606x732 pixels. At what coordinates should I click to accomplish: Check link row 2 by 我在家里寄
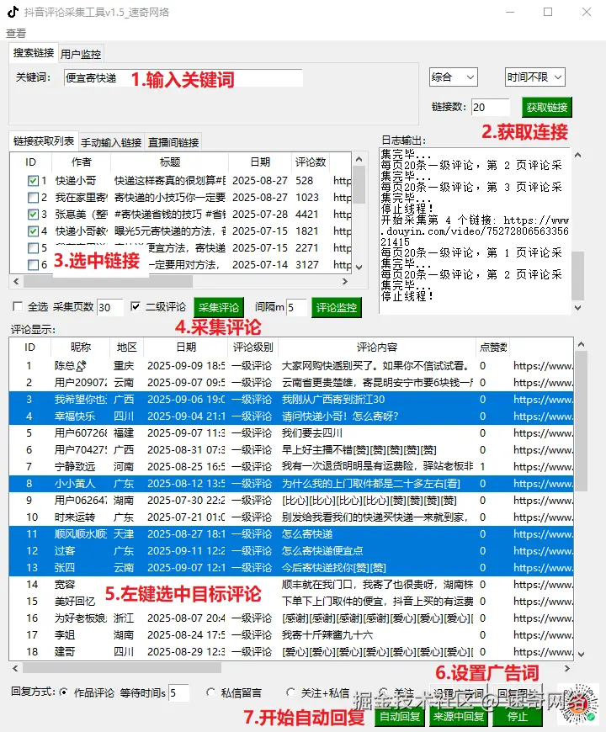click(x=33, y=198)
